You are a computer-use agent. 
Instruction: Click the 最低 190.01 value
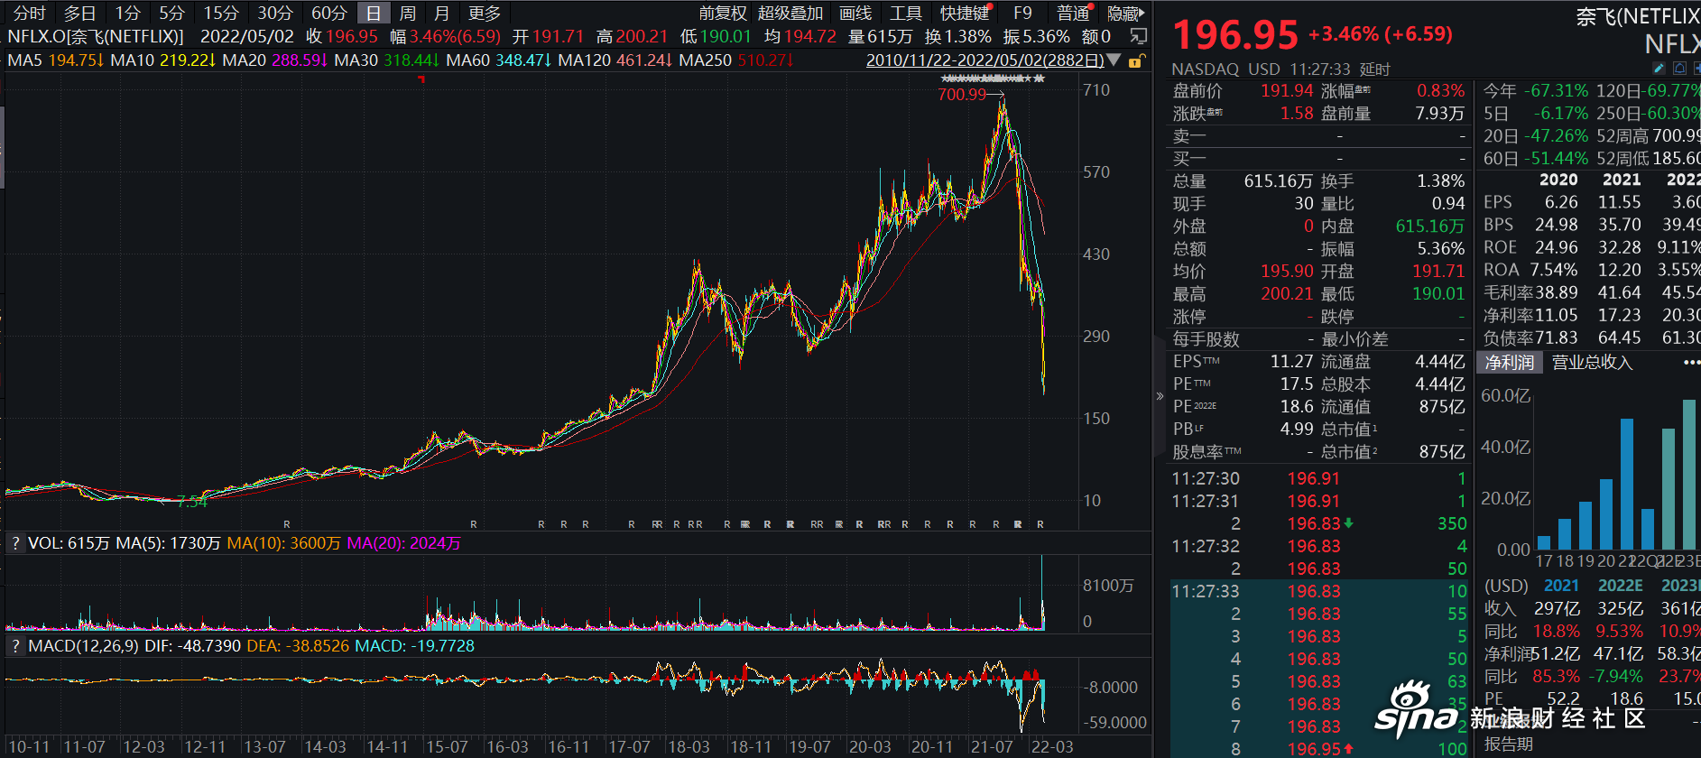click(x=1438, y=294)
